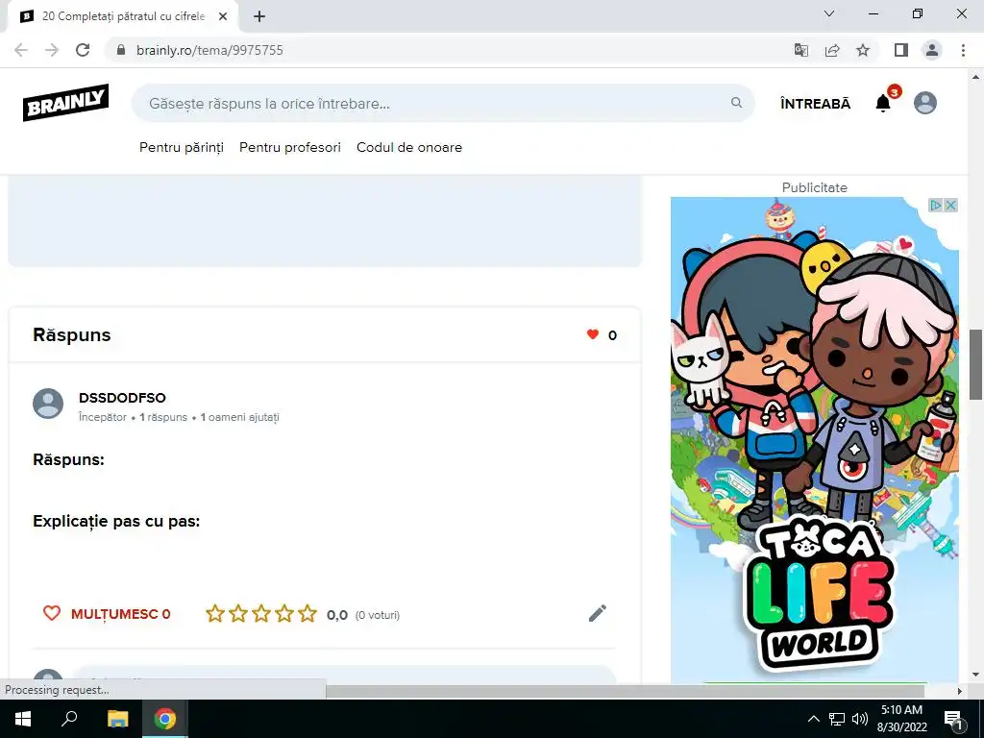Open the 'Codul de onoare' link
The height and width of the screenshot is (738, 984).
409,147
